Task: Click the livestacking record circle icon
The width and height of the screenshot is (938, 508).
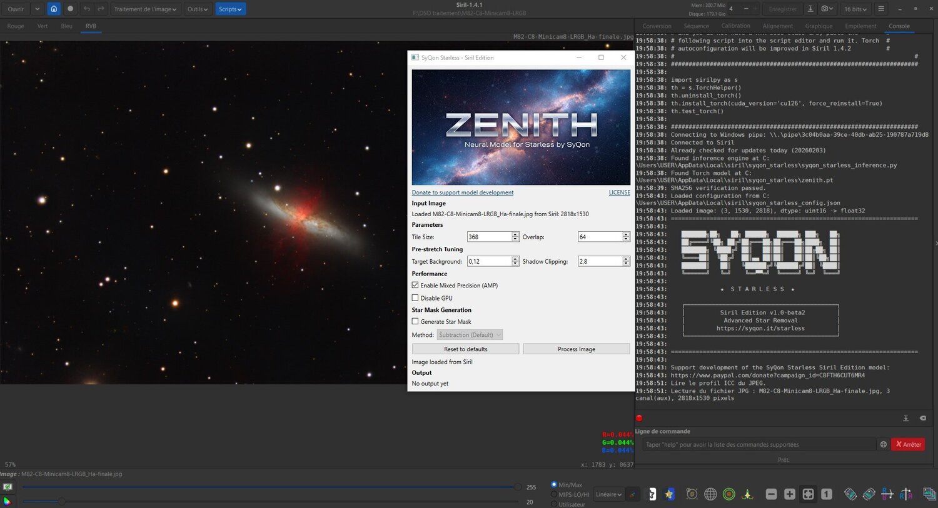Action: tap(70, 9)
